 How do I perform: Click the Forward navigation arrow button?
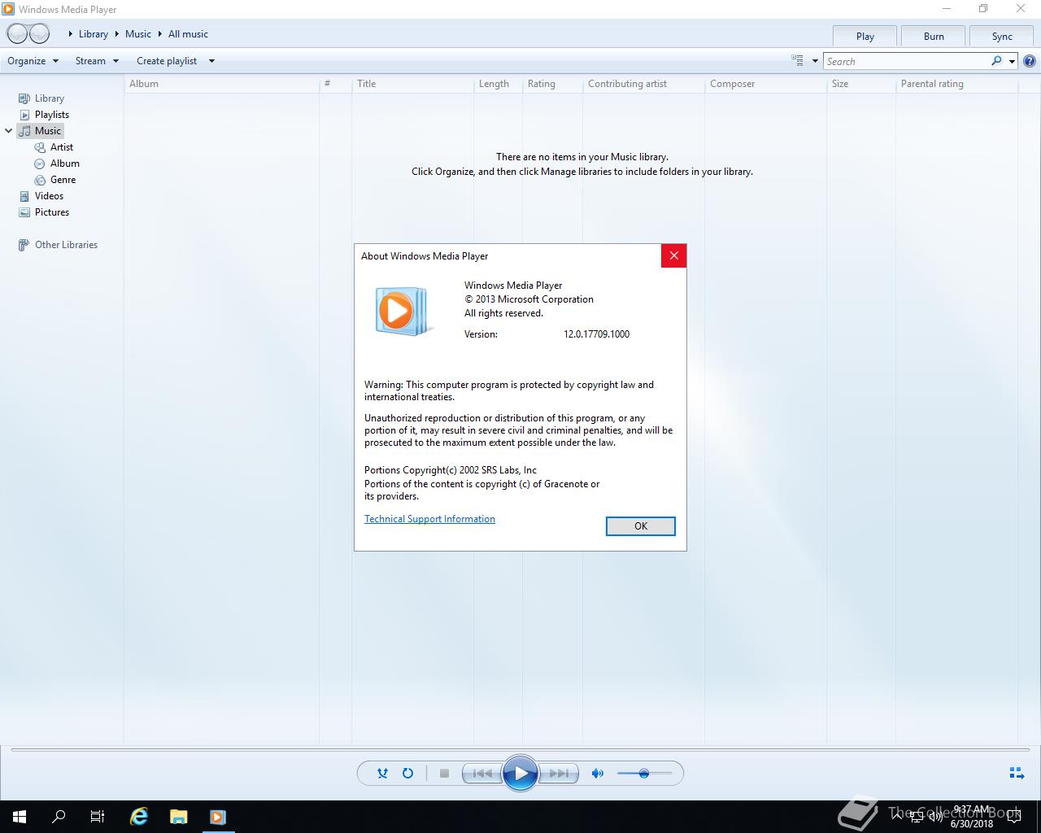(x=39, y=33)
